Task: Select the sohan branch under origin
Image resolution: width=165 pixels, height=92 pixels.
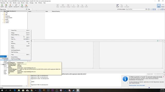Action: (x=5, y=71)
